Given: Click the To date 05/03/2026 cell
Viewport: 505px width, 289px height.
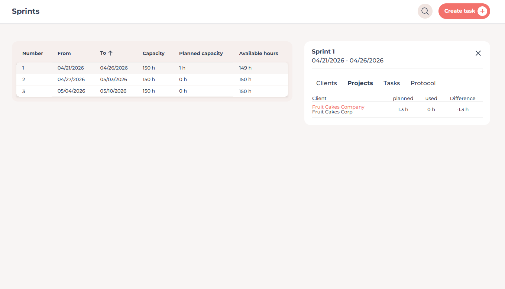Looking at the screenshot, I should pyautogui.click(x=114, y=80).
